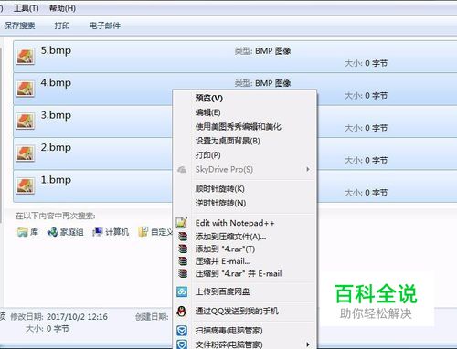Select 使用美图秀秀编辑和美化

point(238,126)
